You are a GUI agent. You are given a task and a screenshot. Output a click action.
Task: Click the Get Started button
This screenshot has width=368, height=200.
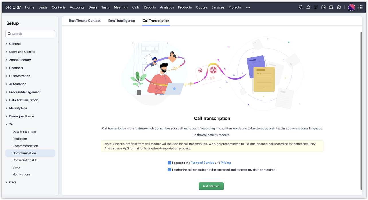click(x=211, y=186)
